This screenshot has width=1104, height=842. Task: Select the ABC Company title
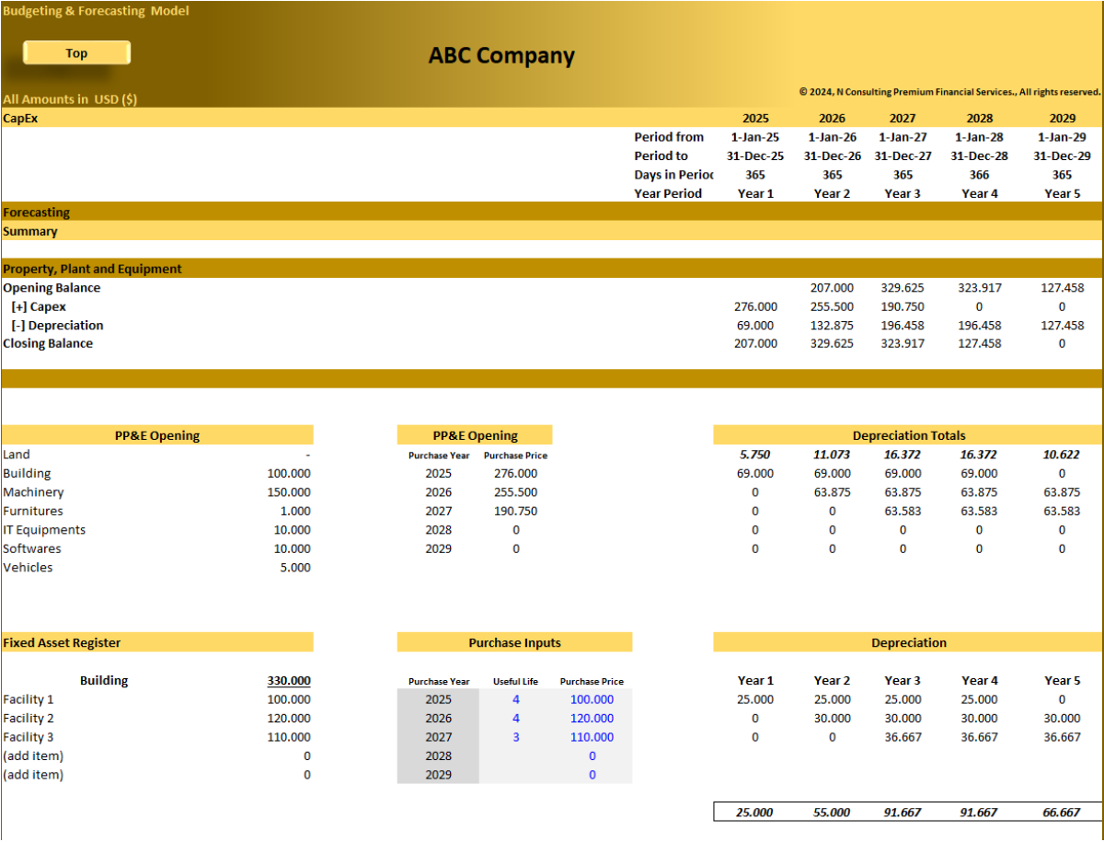(x=501, y=56)
